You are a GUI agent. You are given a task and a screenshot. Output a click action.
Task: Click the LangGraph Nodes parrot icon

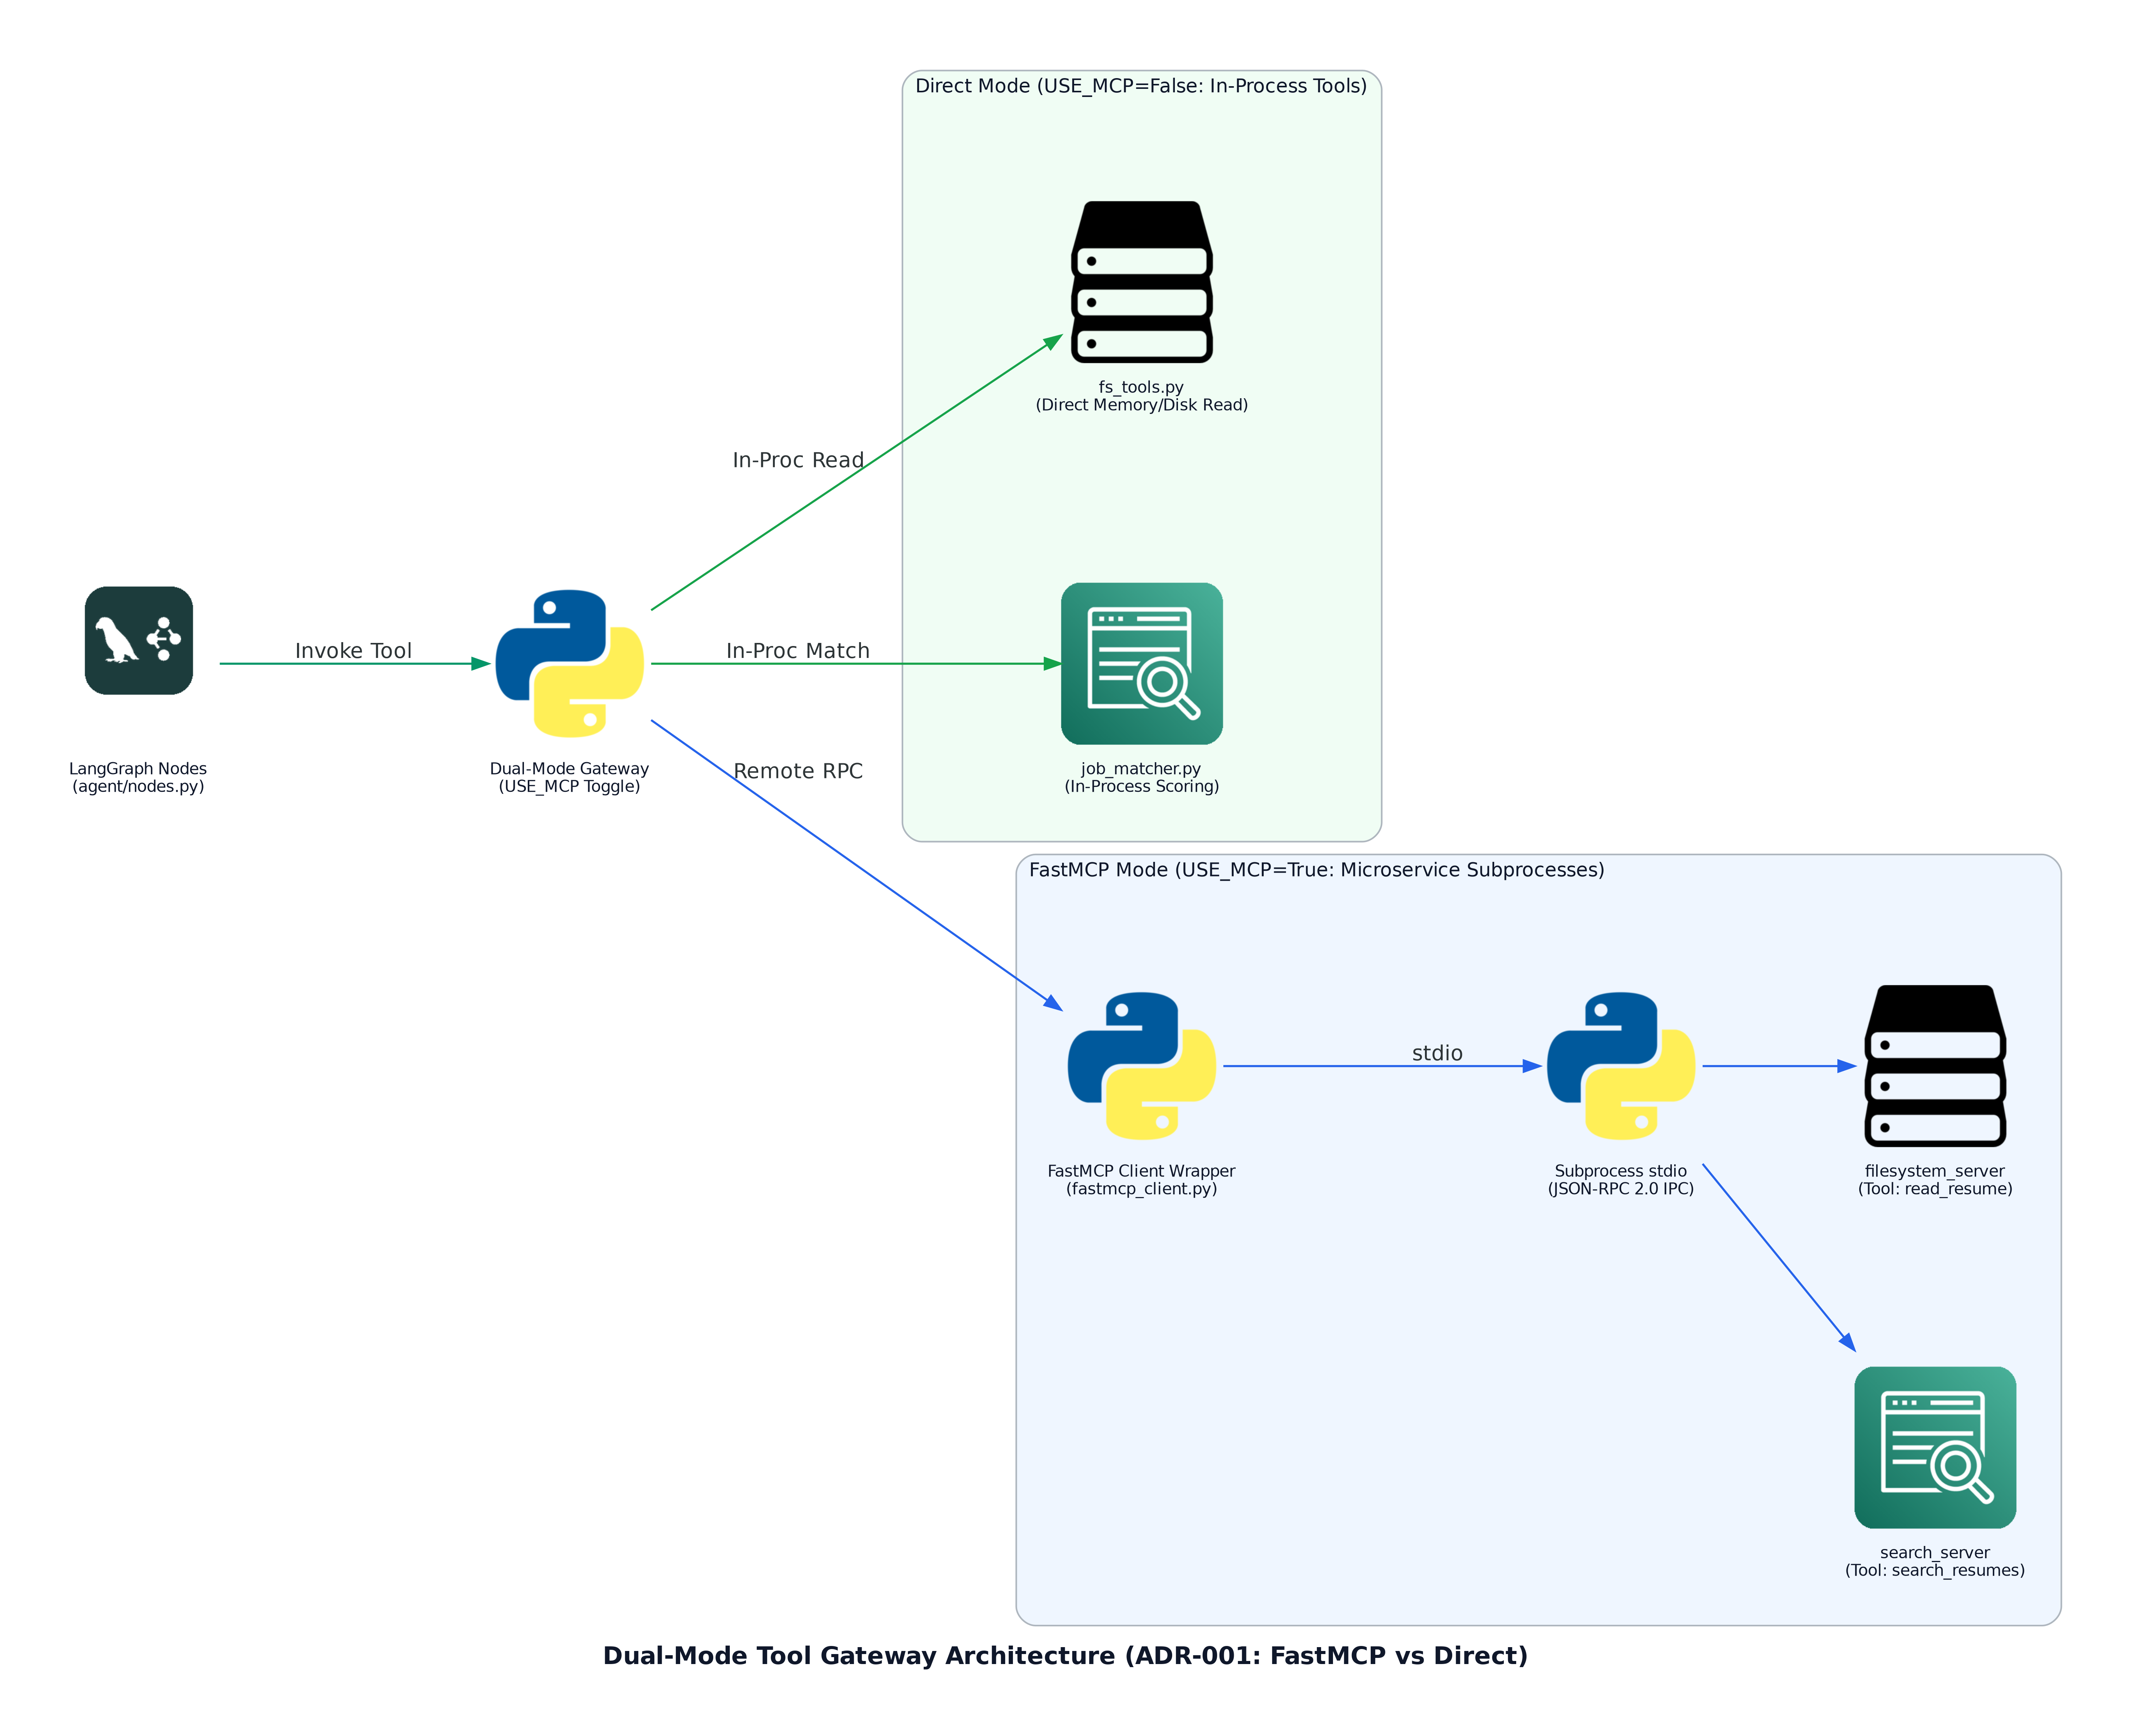tap(139, 641)
